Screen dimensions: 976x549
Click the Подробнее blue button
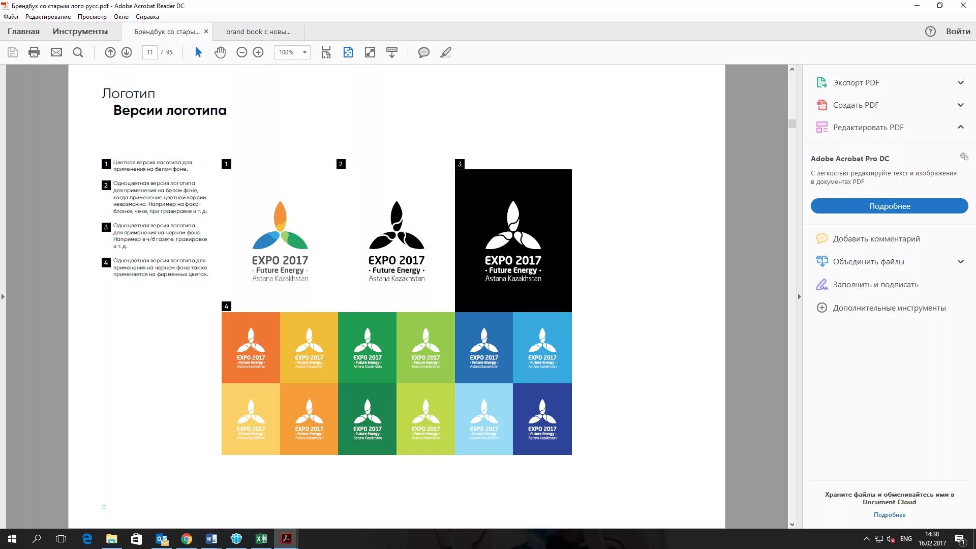click(x=889, y=206)
